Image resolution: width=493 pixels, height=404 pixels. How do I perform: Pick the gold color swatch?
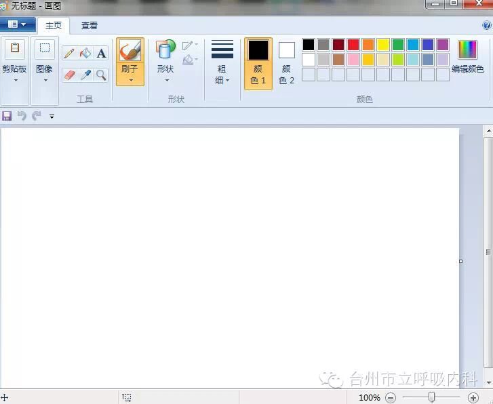coord(368,60)
